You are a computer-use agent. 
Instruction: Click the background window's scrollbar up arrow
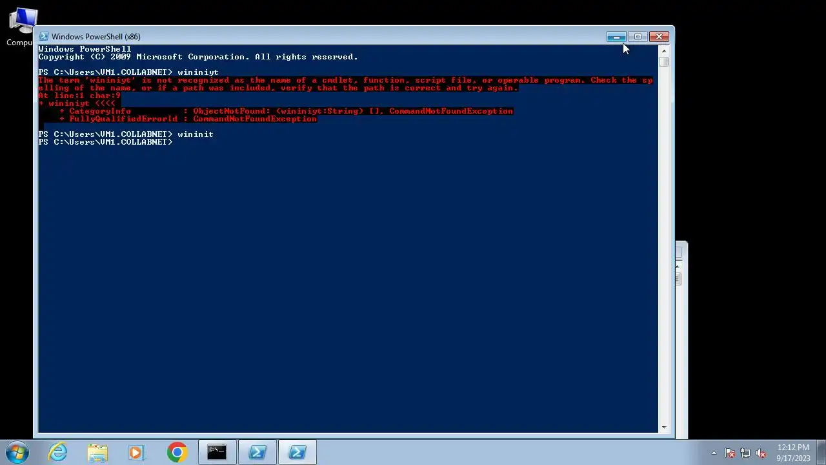pyautogui.click(x=678, y=265)
